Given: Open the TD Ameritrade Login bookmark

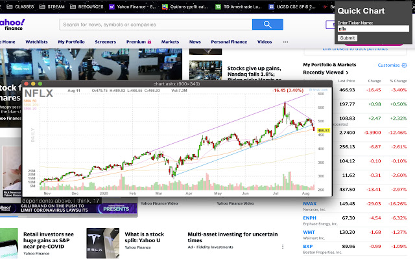Looking at the screenshot, I should pyautogui.click(x=238, y=7).
